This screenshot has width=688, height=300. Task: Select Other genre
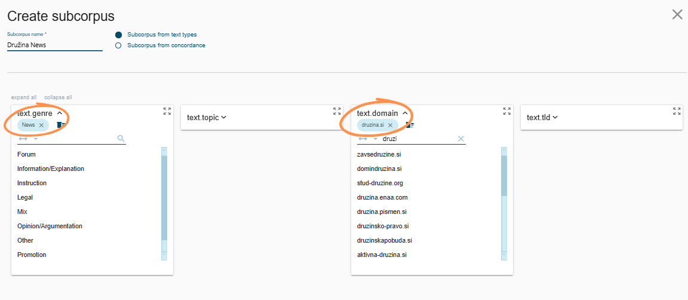point(25,240)
